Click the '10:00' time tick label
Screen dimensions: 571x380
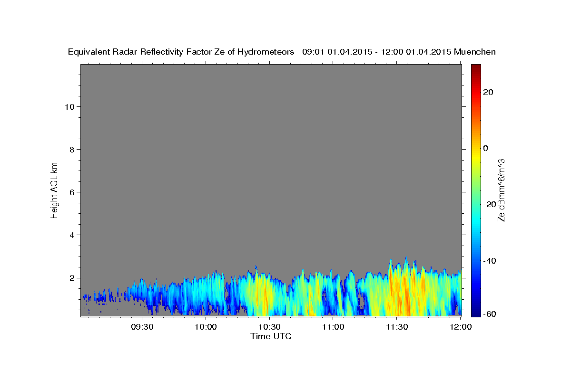pyautogui.click(x=206, y=327)
